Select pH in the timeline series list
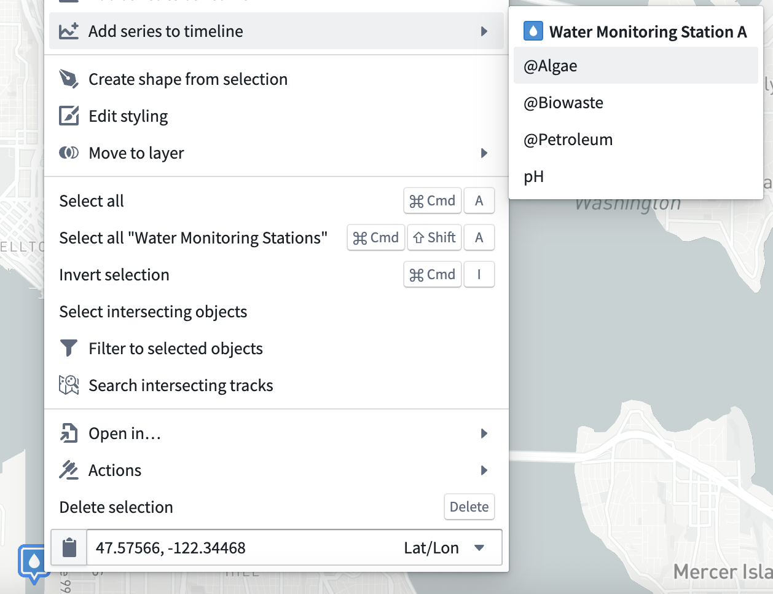Image resolution: width=773 pixels, height=594 pixels. 533,176
